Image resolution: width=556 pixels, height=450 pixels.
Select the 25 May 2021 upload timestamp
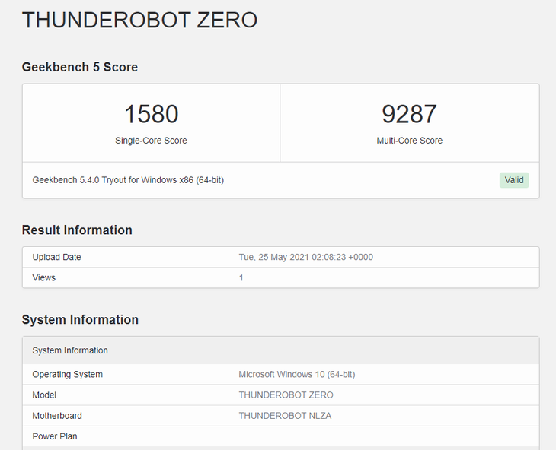(305, 257)
